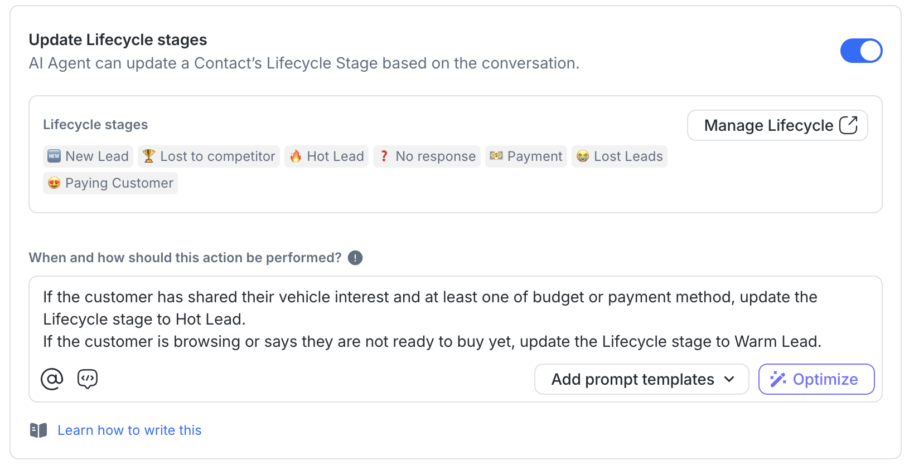
Task: Disable the Update Lifecycle stages toggle
Action: point(860,51)
